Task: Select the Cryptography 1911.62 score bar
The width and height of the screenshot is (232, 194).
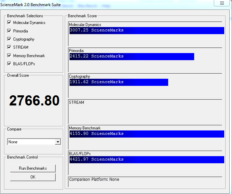Action: (x=119, y=82)
